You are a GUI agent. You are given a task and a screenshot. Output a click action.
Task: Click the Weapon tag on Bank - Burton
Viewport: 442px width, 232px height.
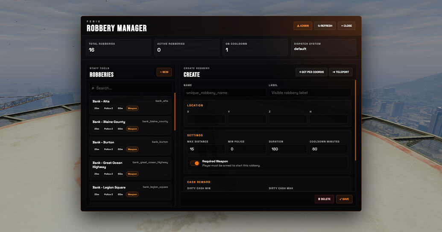132,149
